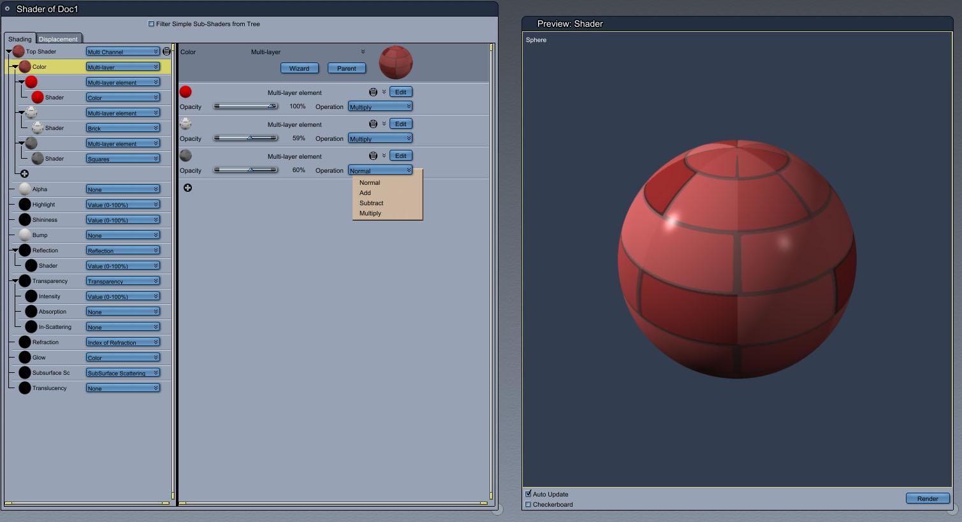962x522 pixels.
Task: Enable the Checkerboard preview background
Action: 528,504
